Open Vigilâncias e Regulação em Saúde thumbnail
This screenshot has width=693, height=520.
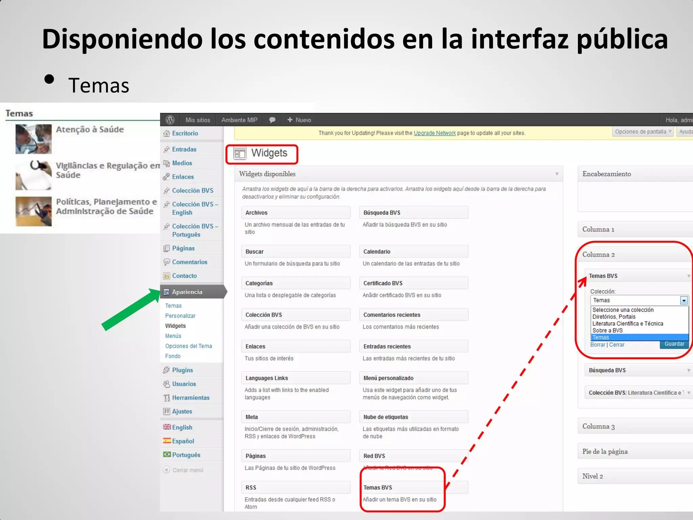click(x=33, y=175)
